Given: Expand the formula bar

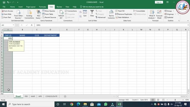Looking at the screenshot, I should pyautogui.click(x=188, y=25).
